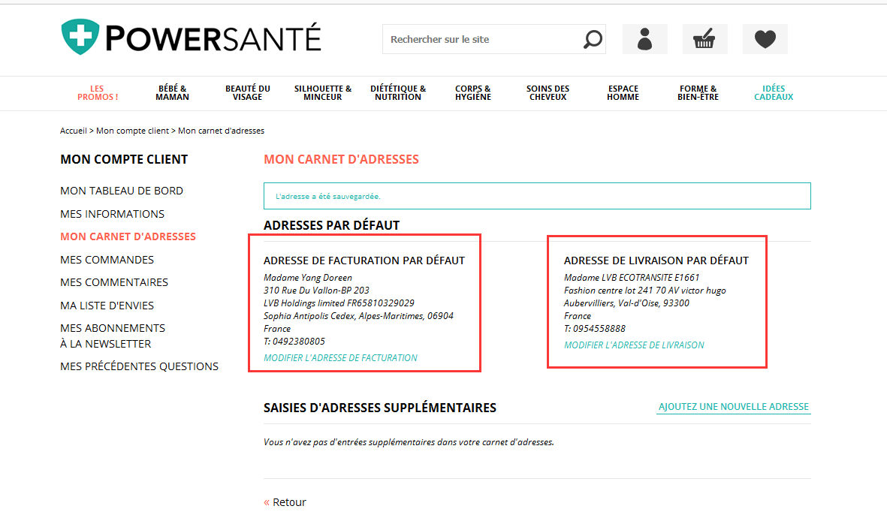Screen dimensions: 887x518
Task: Open the heart wishlist icon
Action: pyautogui.click(x=765, y=39)
